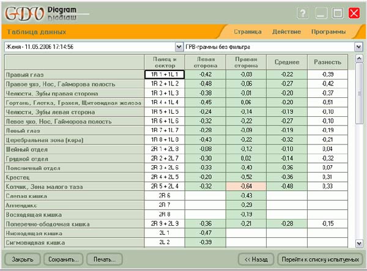
Task: Maximize the GDV Diagram window
Action: tap(338, 13)
